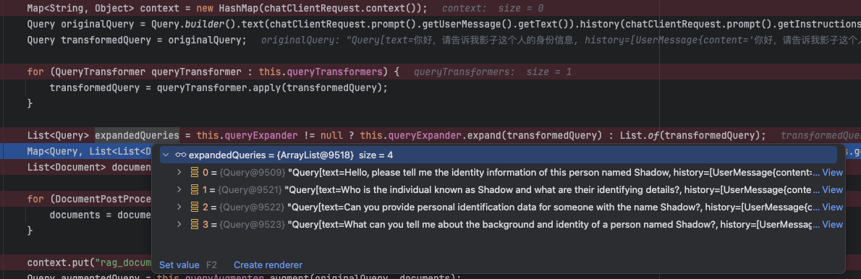Click the Create renderer link

pos(268,265)
